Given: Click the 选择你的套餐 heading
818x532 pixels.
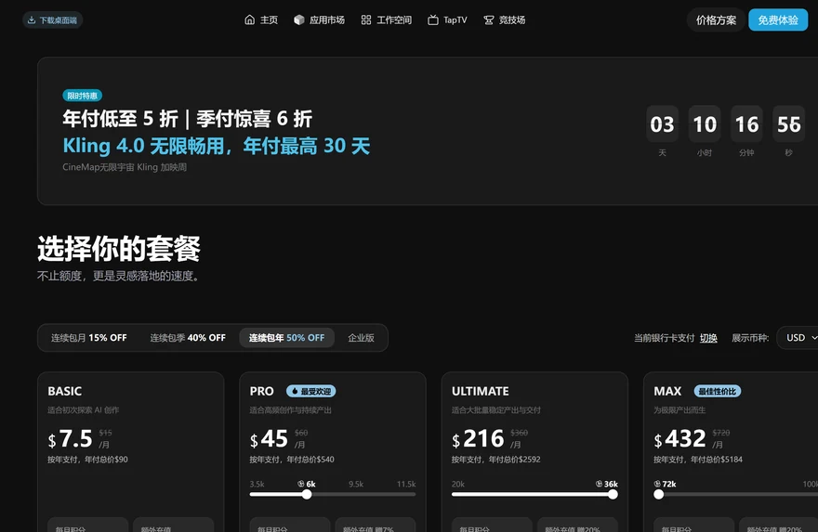Looking at the screenshot, I should (x=119, y=249).
